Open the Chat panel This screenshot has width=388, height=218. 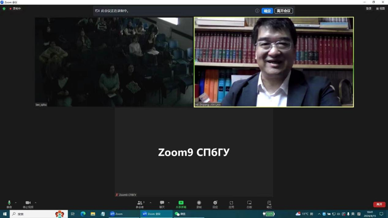(162, 204)
